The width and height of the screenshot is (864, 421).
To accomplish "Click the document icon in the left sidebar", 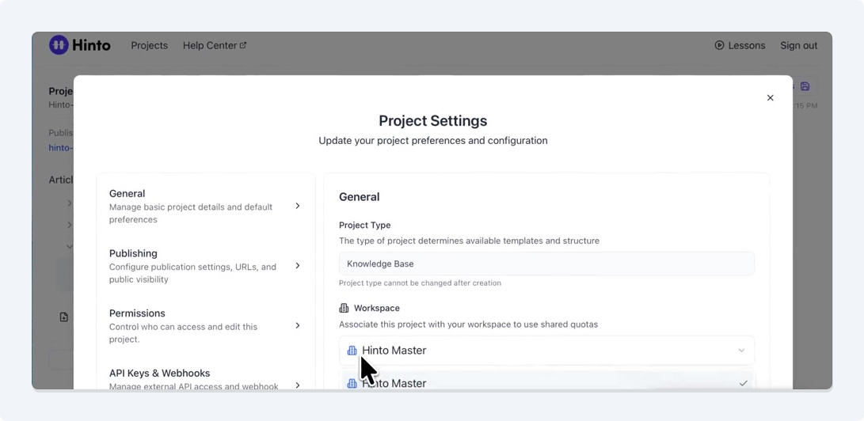I will 64,317.
